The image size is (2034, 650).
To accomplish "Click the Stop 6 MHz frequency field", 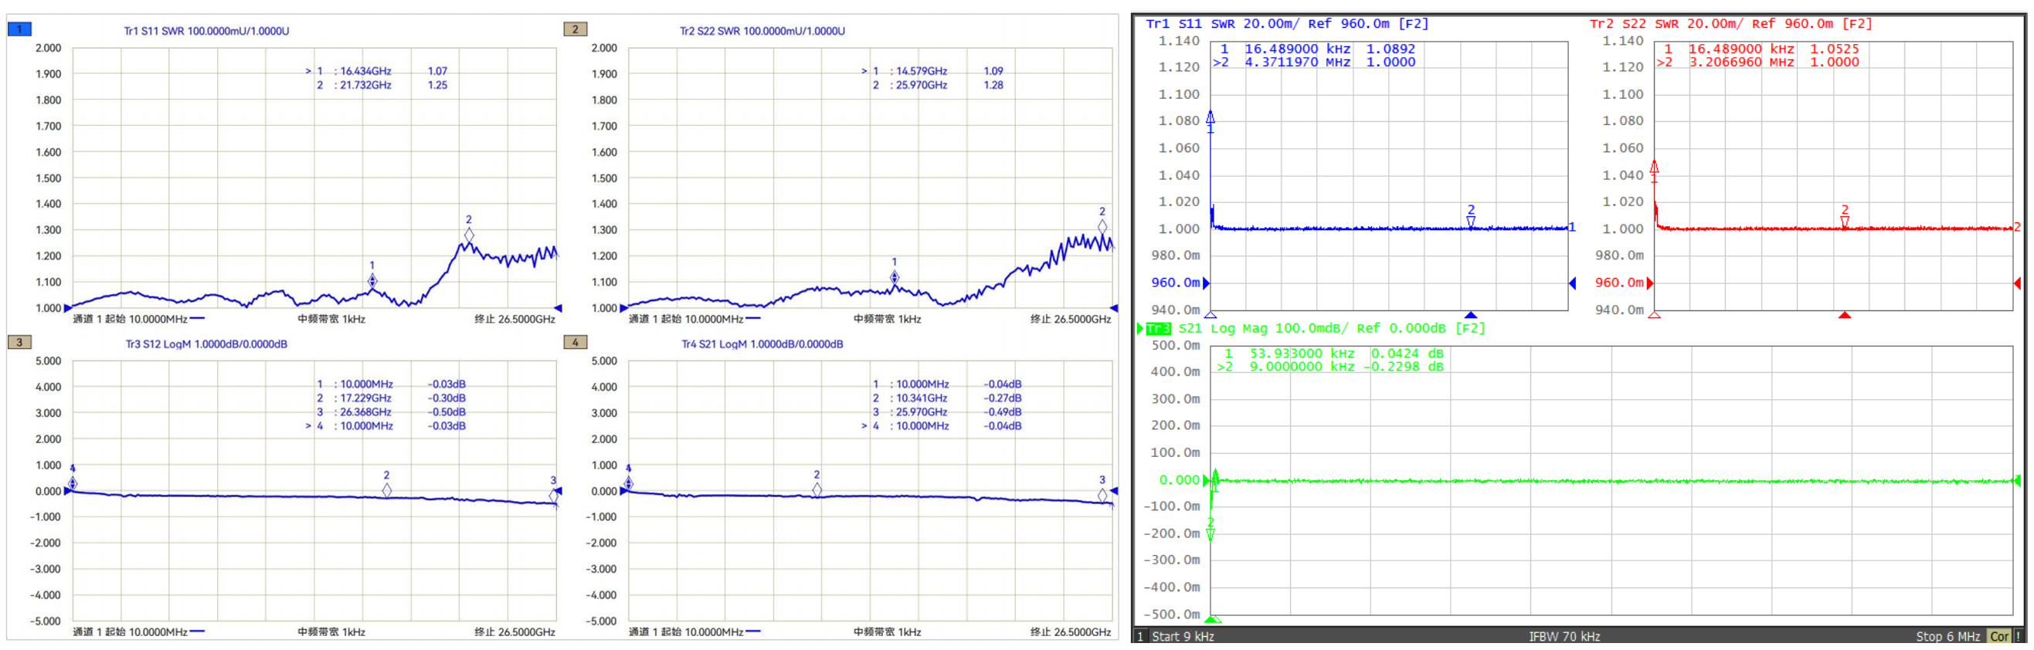I will 1947,637.
